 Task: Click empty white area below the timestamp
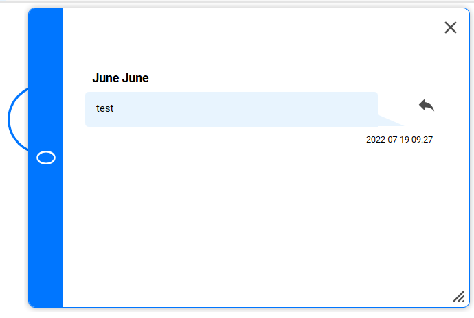coord(260,220)
